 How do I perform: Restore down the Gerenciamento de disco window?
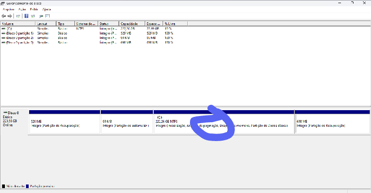pyautogui.click(x=352, y=3)
